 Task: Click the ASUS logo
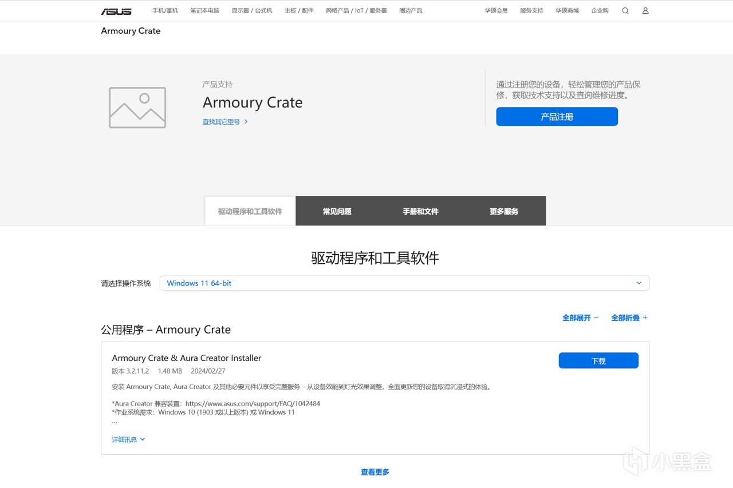(116, 11)
